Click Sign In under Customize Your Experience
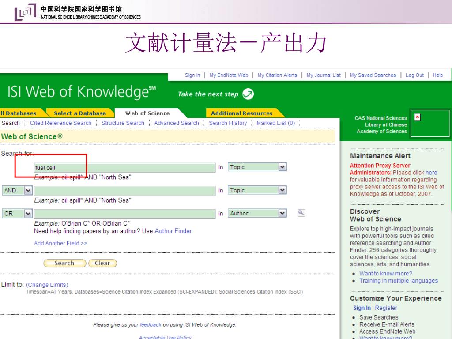 pyautogui.click(x=362, y=308)
